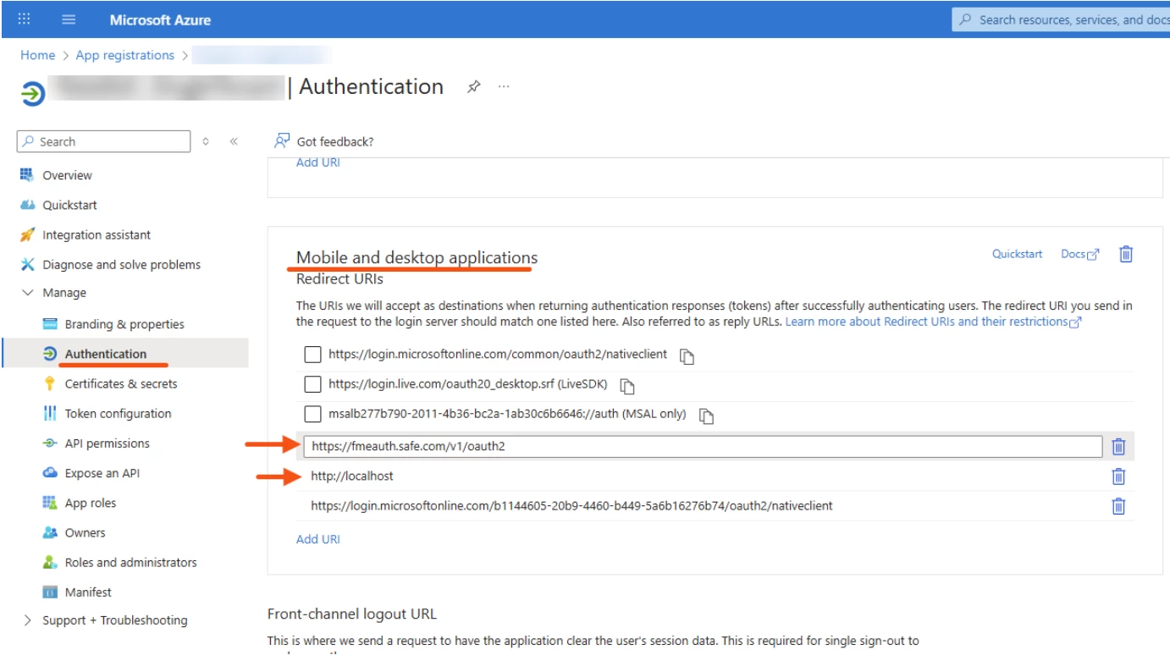This screenshot has height=661, width=1170.
Task: Delete the fmeauth.safe.com redirect URI
Action: coord(1118,446)
